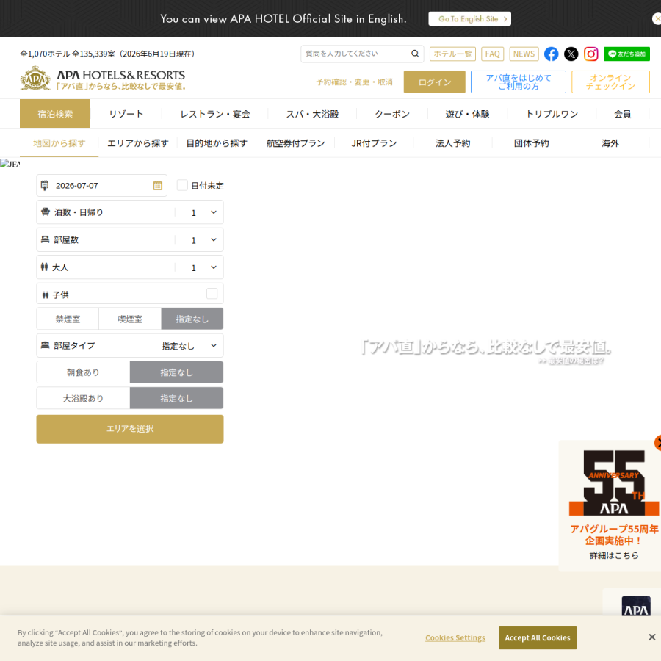The width and height of the screenshot is (661, 661).
Task: Click the APA app icon thumbnail
Action: pyautogui.click(x=636, y=606)
